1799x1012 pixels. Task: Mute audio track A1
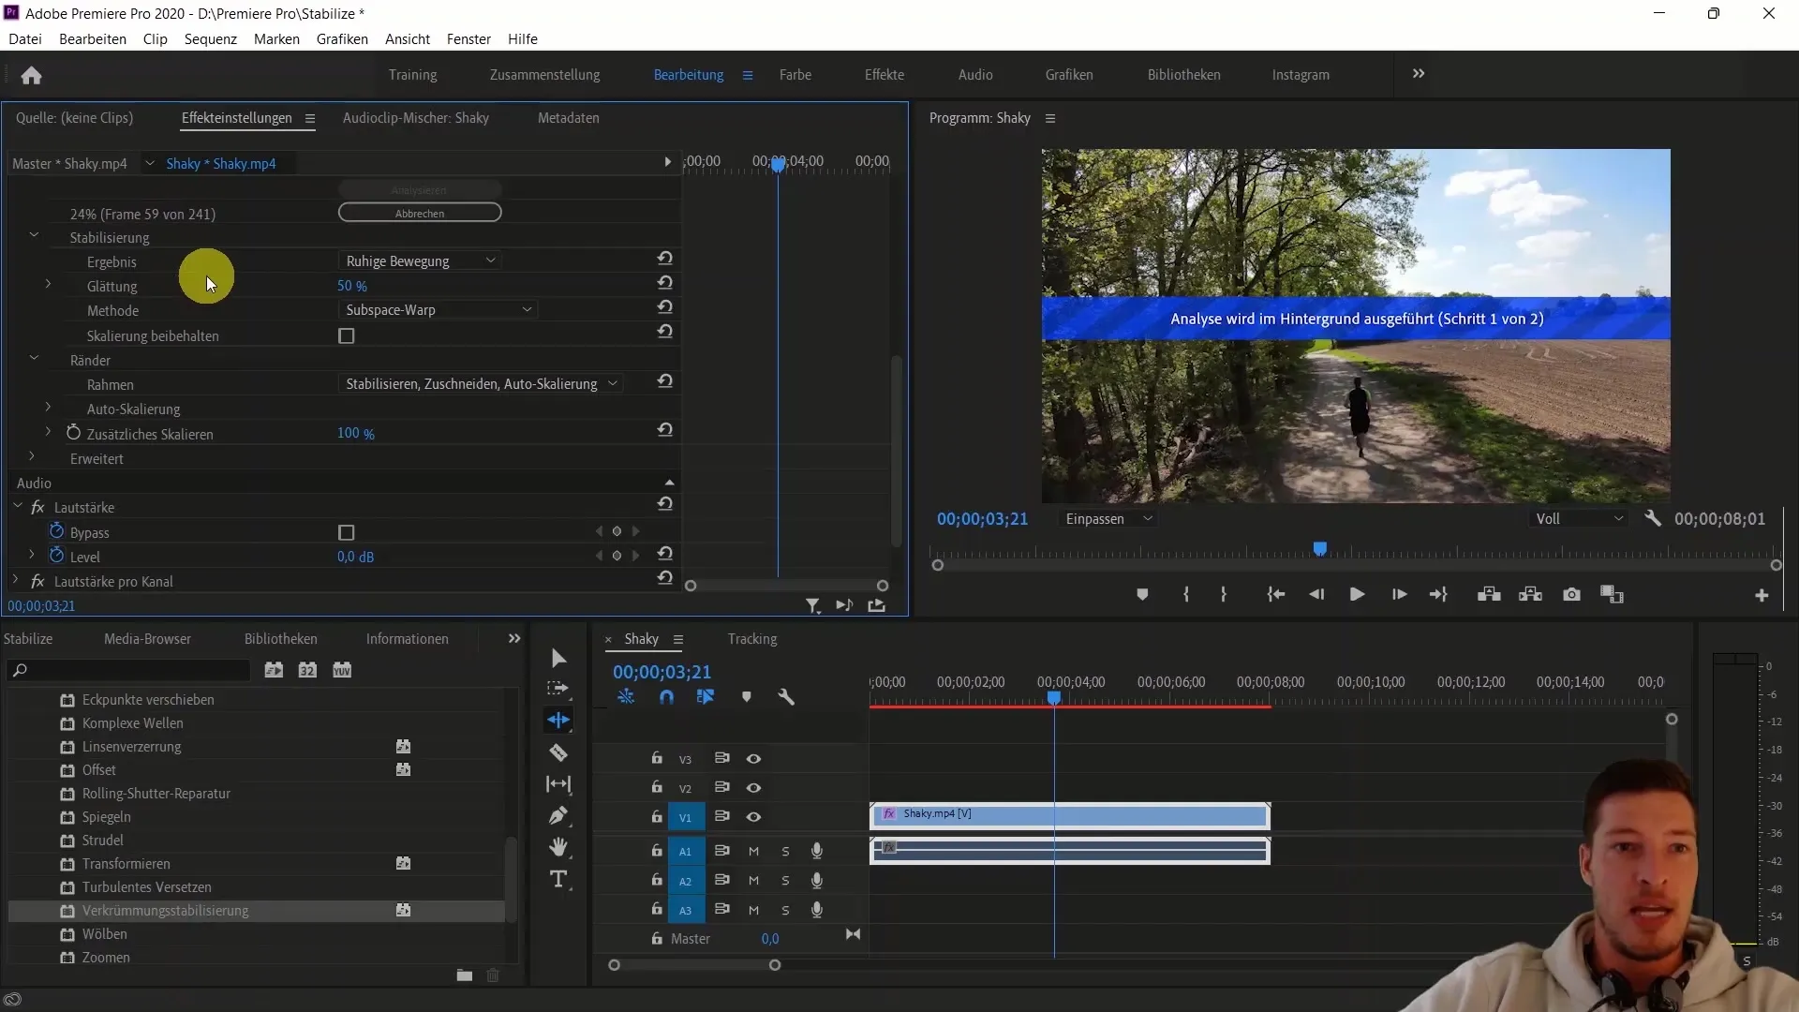pyautogui.click(x=753, y=851)
